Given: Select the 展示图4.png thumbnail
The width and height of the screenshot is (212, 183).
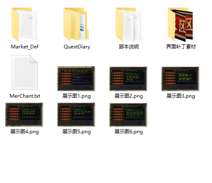Looking at the screenshot, I should click(24, 114).
